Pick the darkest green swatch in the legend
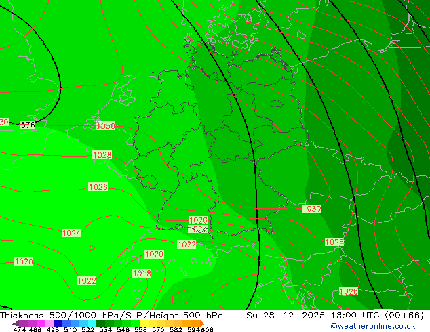430x332 pixels. point(101,323)
